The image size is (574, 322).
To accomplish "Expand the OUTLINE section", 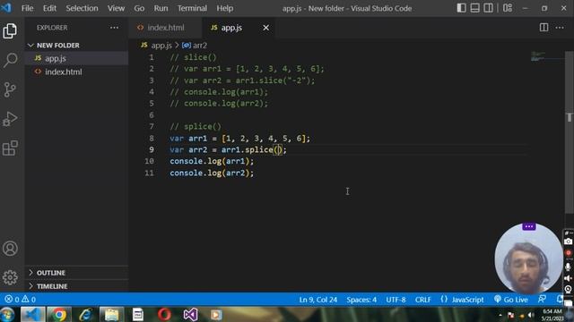I will pyautogui.click(x=76, y=273).
